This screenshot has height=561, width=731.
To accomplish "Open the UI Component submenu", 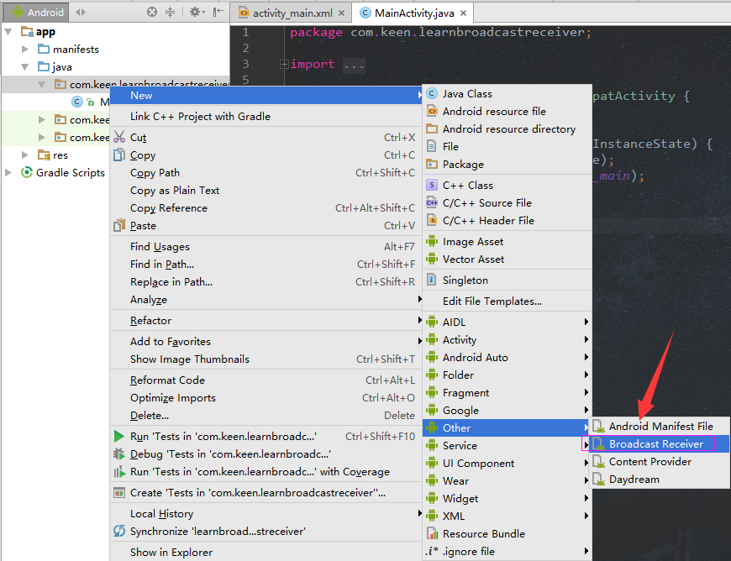I will tap(507, 463).
